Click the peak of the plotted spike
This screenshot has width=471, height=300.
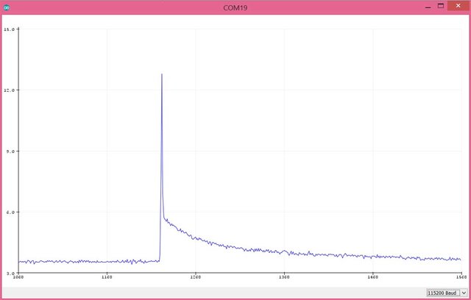click(x=162, y=74)
